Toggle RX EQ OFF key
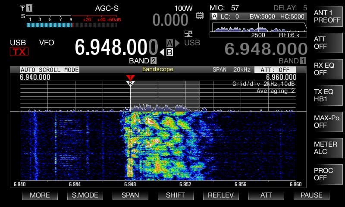The width and height of the screenshot is (345, 207). click(x=328, y=69)
